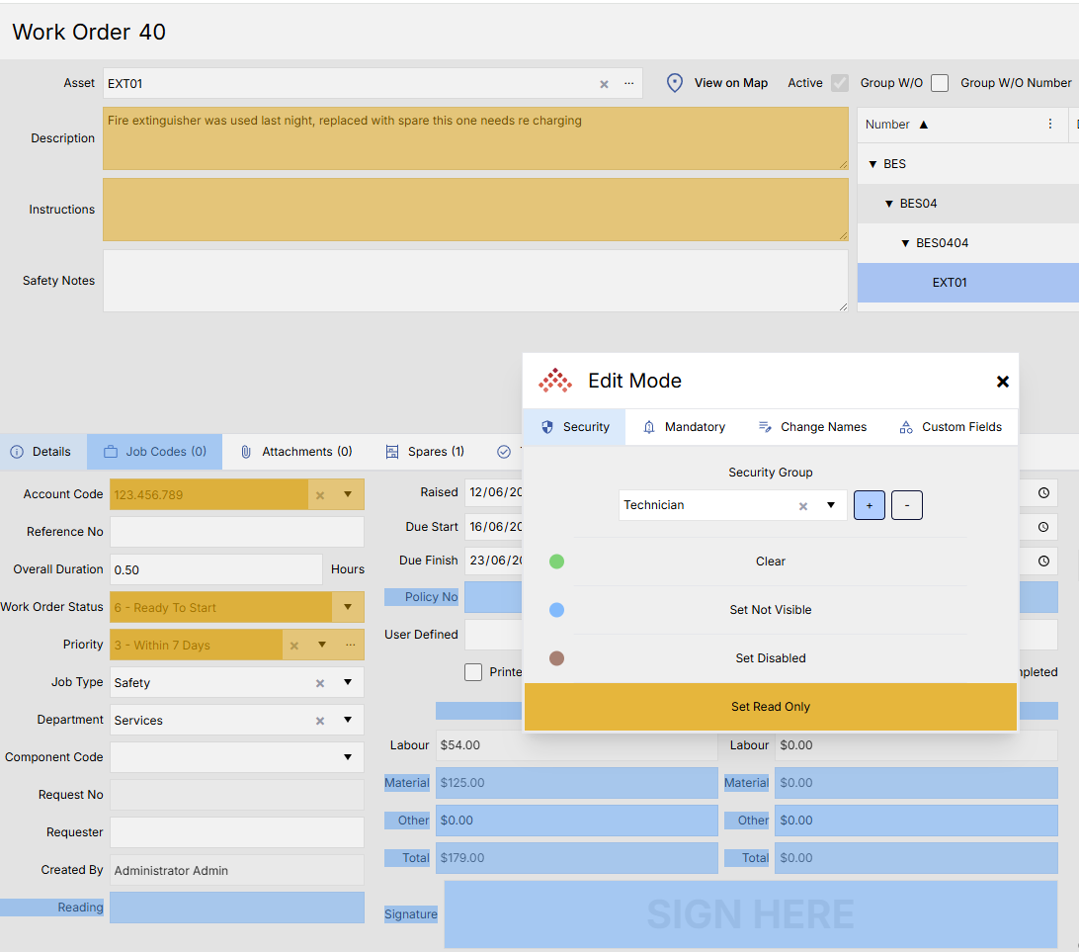The width and height of the screenshot is (1079, 952).
Task: Toggle the Group W/O checkbox
Action: pyautogui.click(x=940, y=83)
